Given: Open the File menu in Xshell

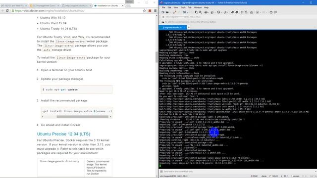Looking at the screenshot, I should pyautogui.click(x=163, y=7).
